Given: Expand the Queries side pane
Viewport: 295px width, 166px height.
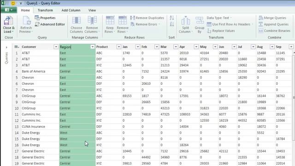Looking at the screenshot, I should [6, 47].
